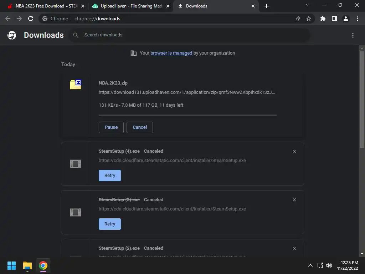Open the Extensions puzzle icon
Screen dimensions: 365x274
[x=323, y=19]
